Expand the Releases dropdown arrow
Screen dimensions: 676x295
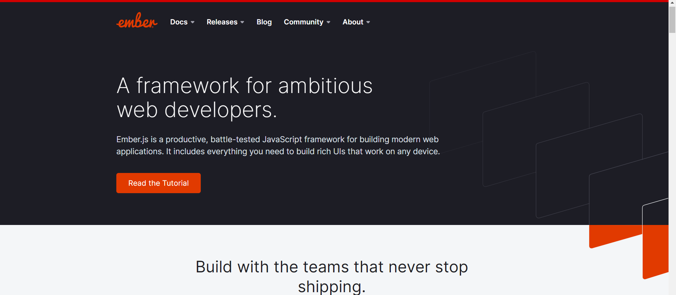click(x=242, y=22)
